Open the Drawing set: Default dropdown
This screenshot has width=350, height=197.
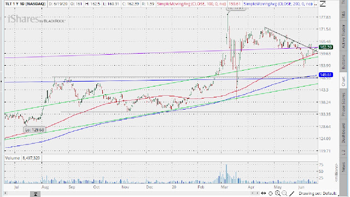pyautogui.click(x=317, y=193)
